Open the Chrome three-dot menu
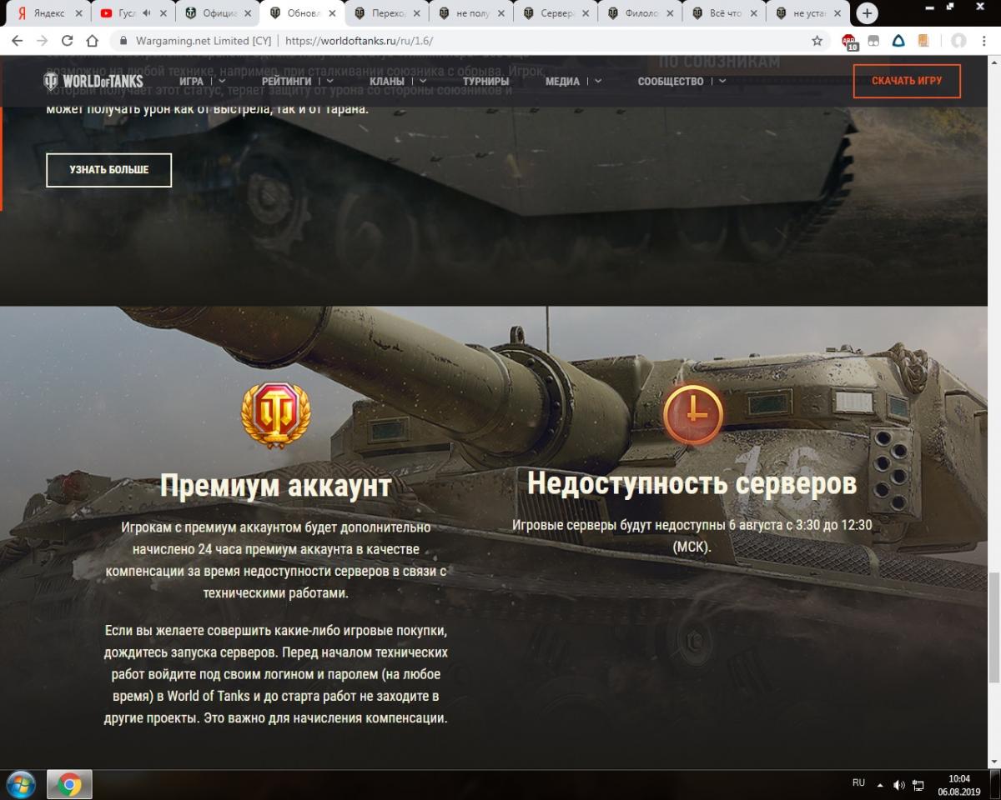1001x800 pixels. tap(985, 40)
